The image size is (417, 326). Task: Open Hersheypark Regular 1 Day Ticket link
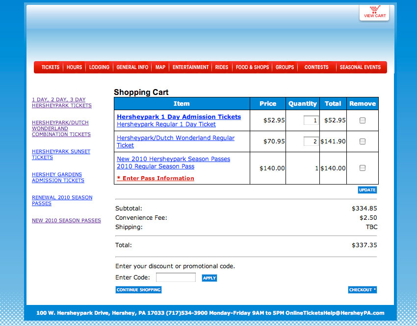coord(166,124)
